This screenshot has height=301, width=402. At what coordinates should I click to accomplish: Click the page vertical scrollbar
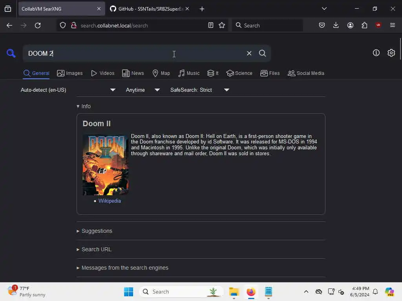click(400, 49)
